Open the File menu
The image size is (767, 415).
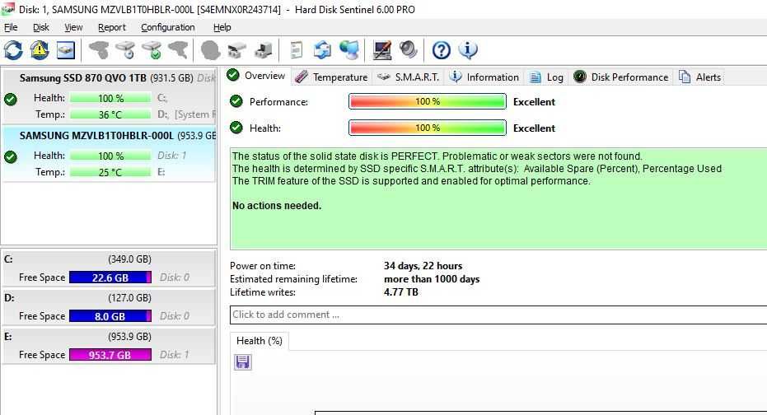[11, 27]
